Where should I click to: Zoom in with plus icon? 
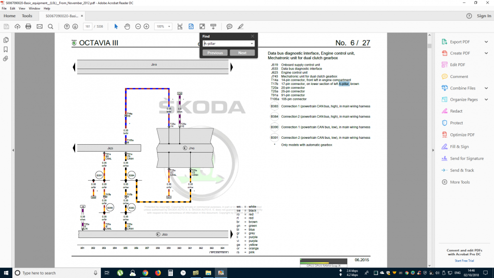pos(147,27)
